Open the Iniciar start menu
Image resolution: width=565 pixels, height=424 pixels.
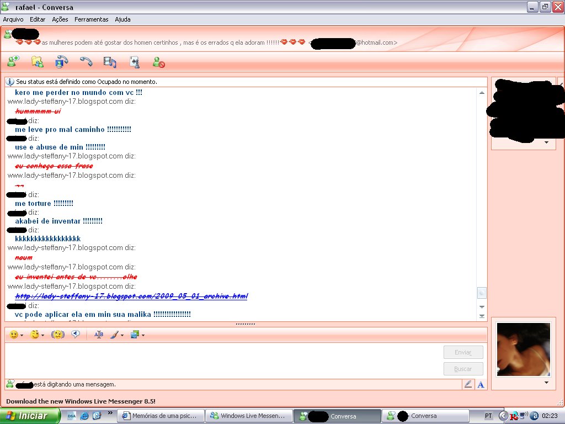pyautogui.click(x=30, y=416)
